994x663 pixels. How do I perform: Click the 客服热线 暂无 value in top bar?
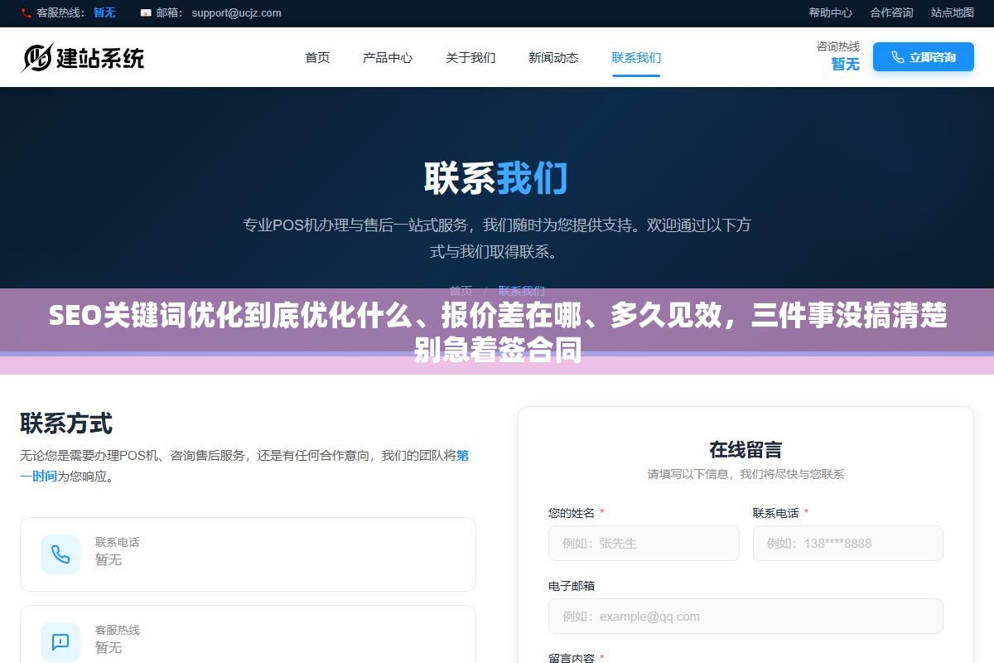[x=104, y=12]
